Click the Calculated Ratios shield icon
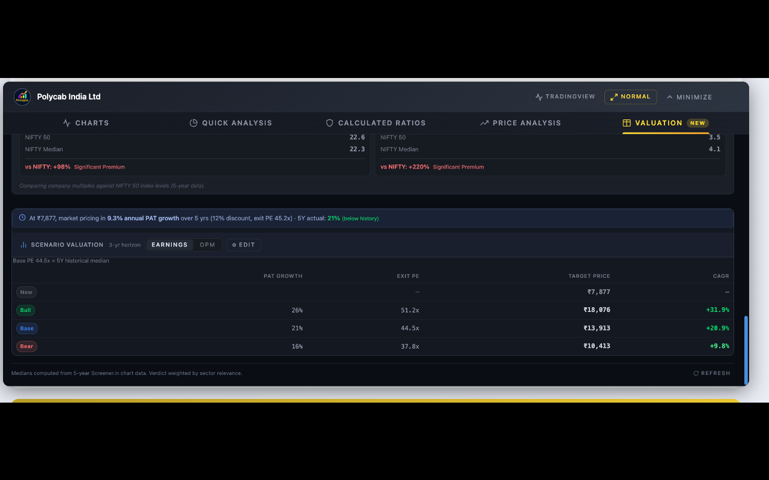Screen dimensions: 769x480 329,123
